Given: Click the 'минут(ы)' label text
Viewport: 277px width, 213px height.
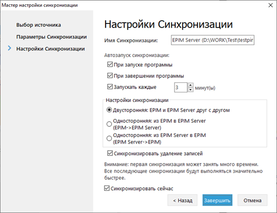Looking at the screenshot, I should [x=205, y=88].
